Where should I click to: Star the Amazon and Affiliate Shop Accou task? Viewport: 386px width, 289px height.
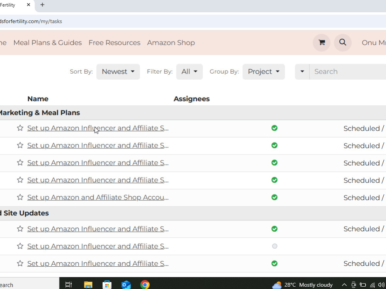20,197
